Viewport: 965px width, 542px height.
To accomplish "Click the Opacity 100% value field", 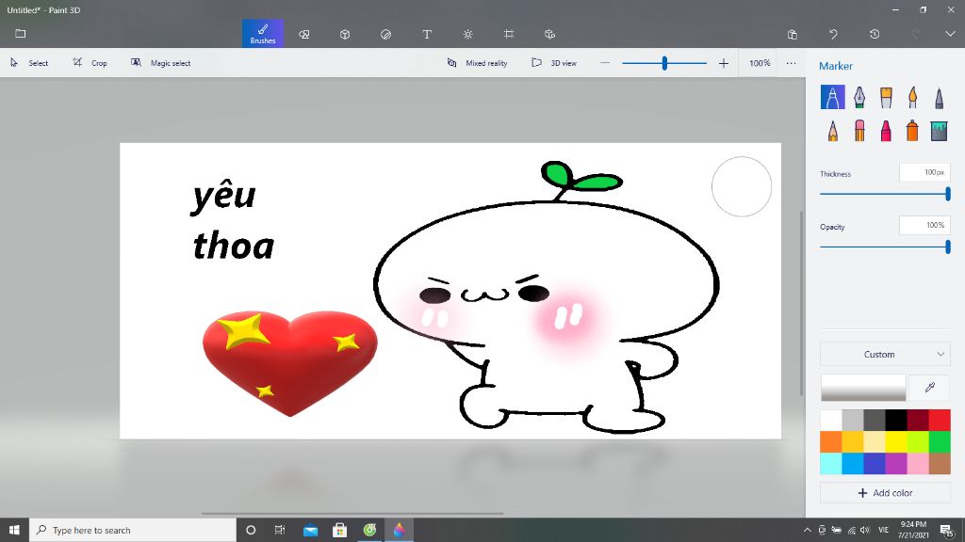I will 924,226.
